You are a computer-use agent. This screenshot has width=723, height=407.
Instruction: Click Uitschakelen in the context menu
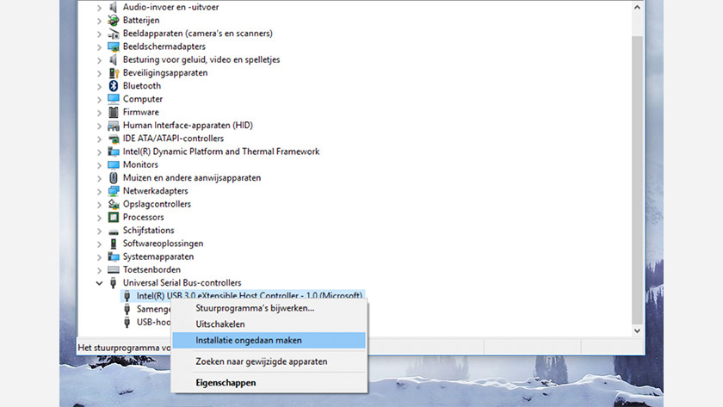pos(220,324)
